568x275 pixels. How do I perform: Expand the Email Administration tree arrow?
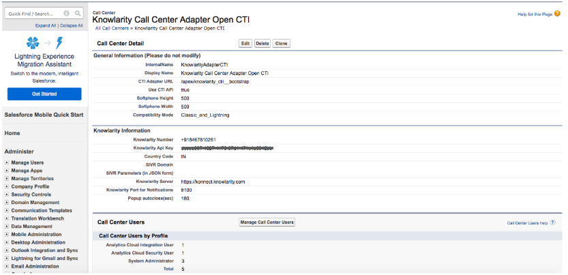pos(7,266)
